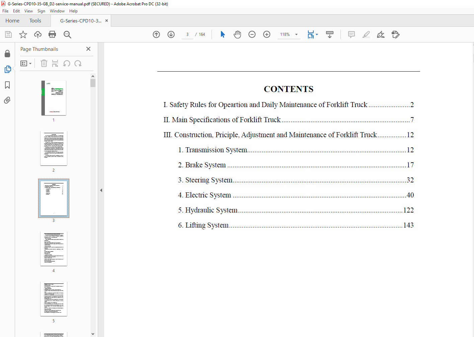Select page 2 thumbnail

tap(54, 148)
